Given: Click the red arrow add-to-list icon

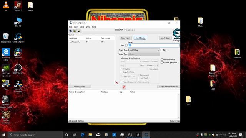Looking at the screenshot, I should click(x=116, y=82).
